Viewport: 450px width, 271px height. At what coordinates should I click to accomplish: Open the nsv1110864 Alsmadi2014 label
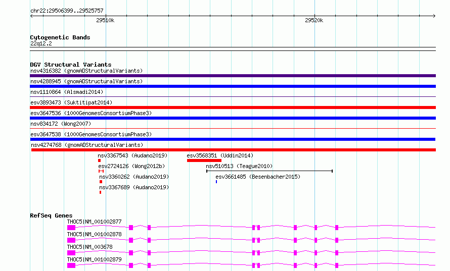(x=67, y=92)
